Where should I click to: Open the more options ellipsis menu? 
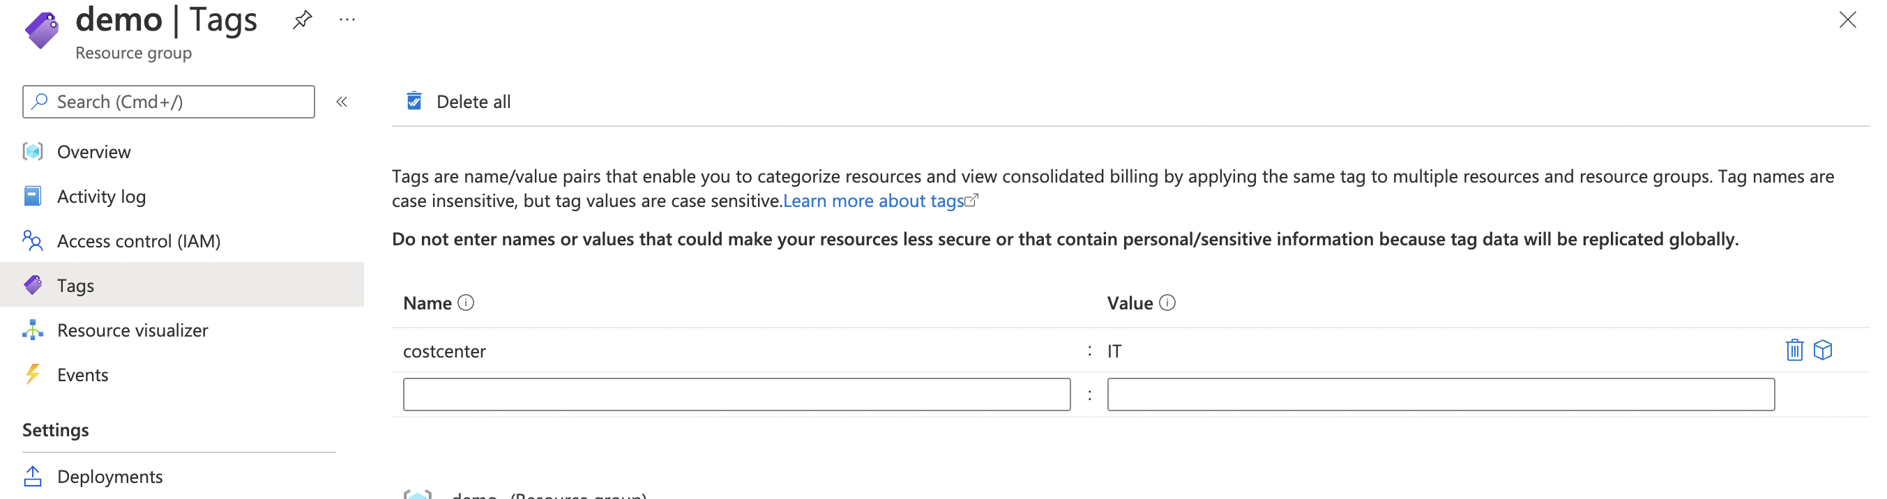[347, 20]
